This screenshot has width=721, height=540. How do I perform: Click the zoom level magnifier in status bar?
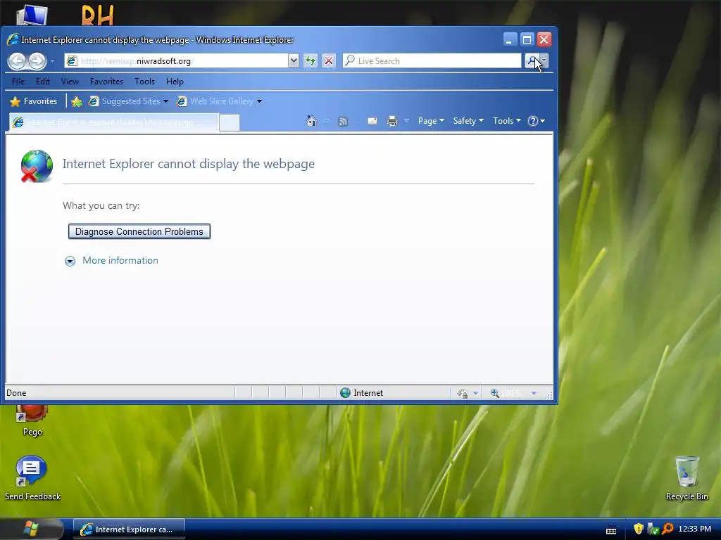click(495, 393)
